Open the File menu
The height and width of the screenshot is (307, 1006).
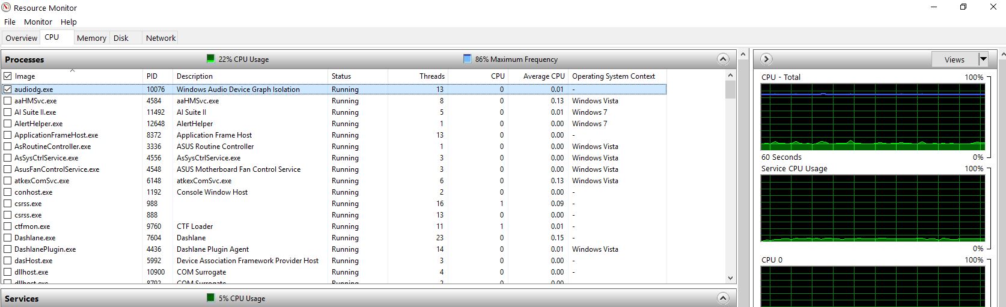coord(10,22)
